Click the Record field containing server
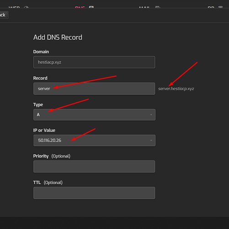Viewport: 229px width, 229px height. click(x=94, y=89)
